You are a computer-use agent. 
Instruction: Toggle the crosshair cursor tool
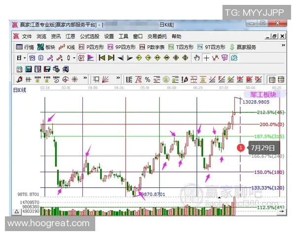click(x=206, y=58)
